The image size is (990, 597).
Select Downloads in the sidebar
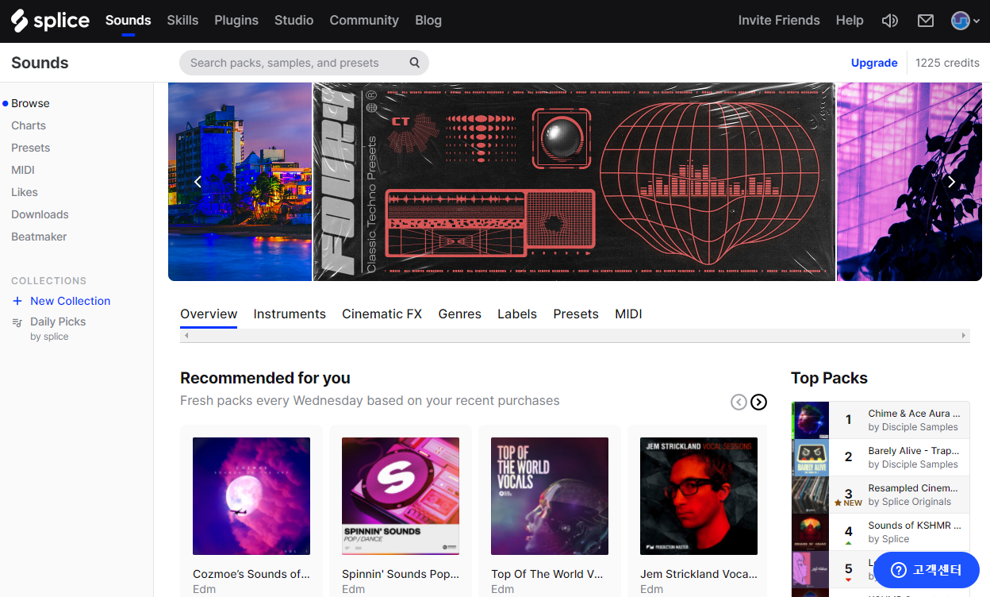(x=40, y=214)
